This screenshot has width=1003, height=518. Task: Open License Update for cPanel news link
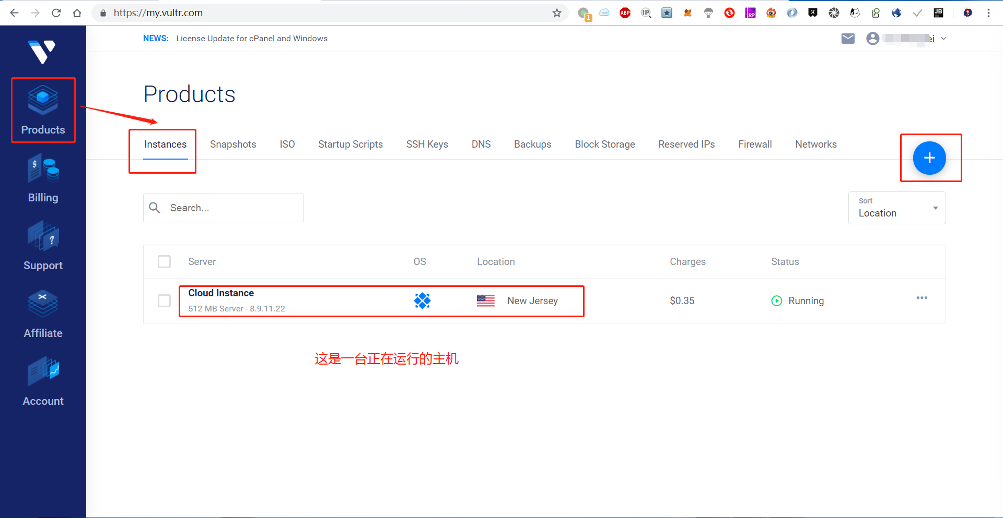(252, 39)
